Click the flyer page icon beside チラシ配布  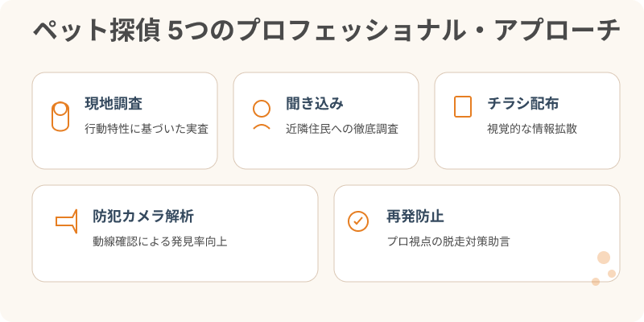(x=463, y=107)
